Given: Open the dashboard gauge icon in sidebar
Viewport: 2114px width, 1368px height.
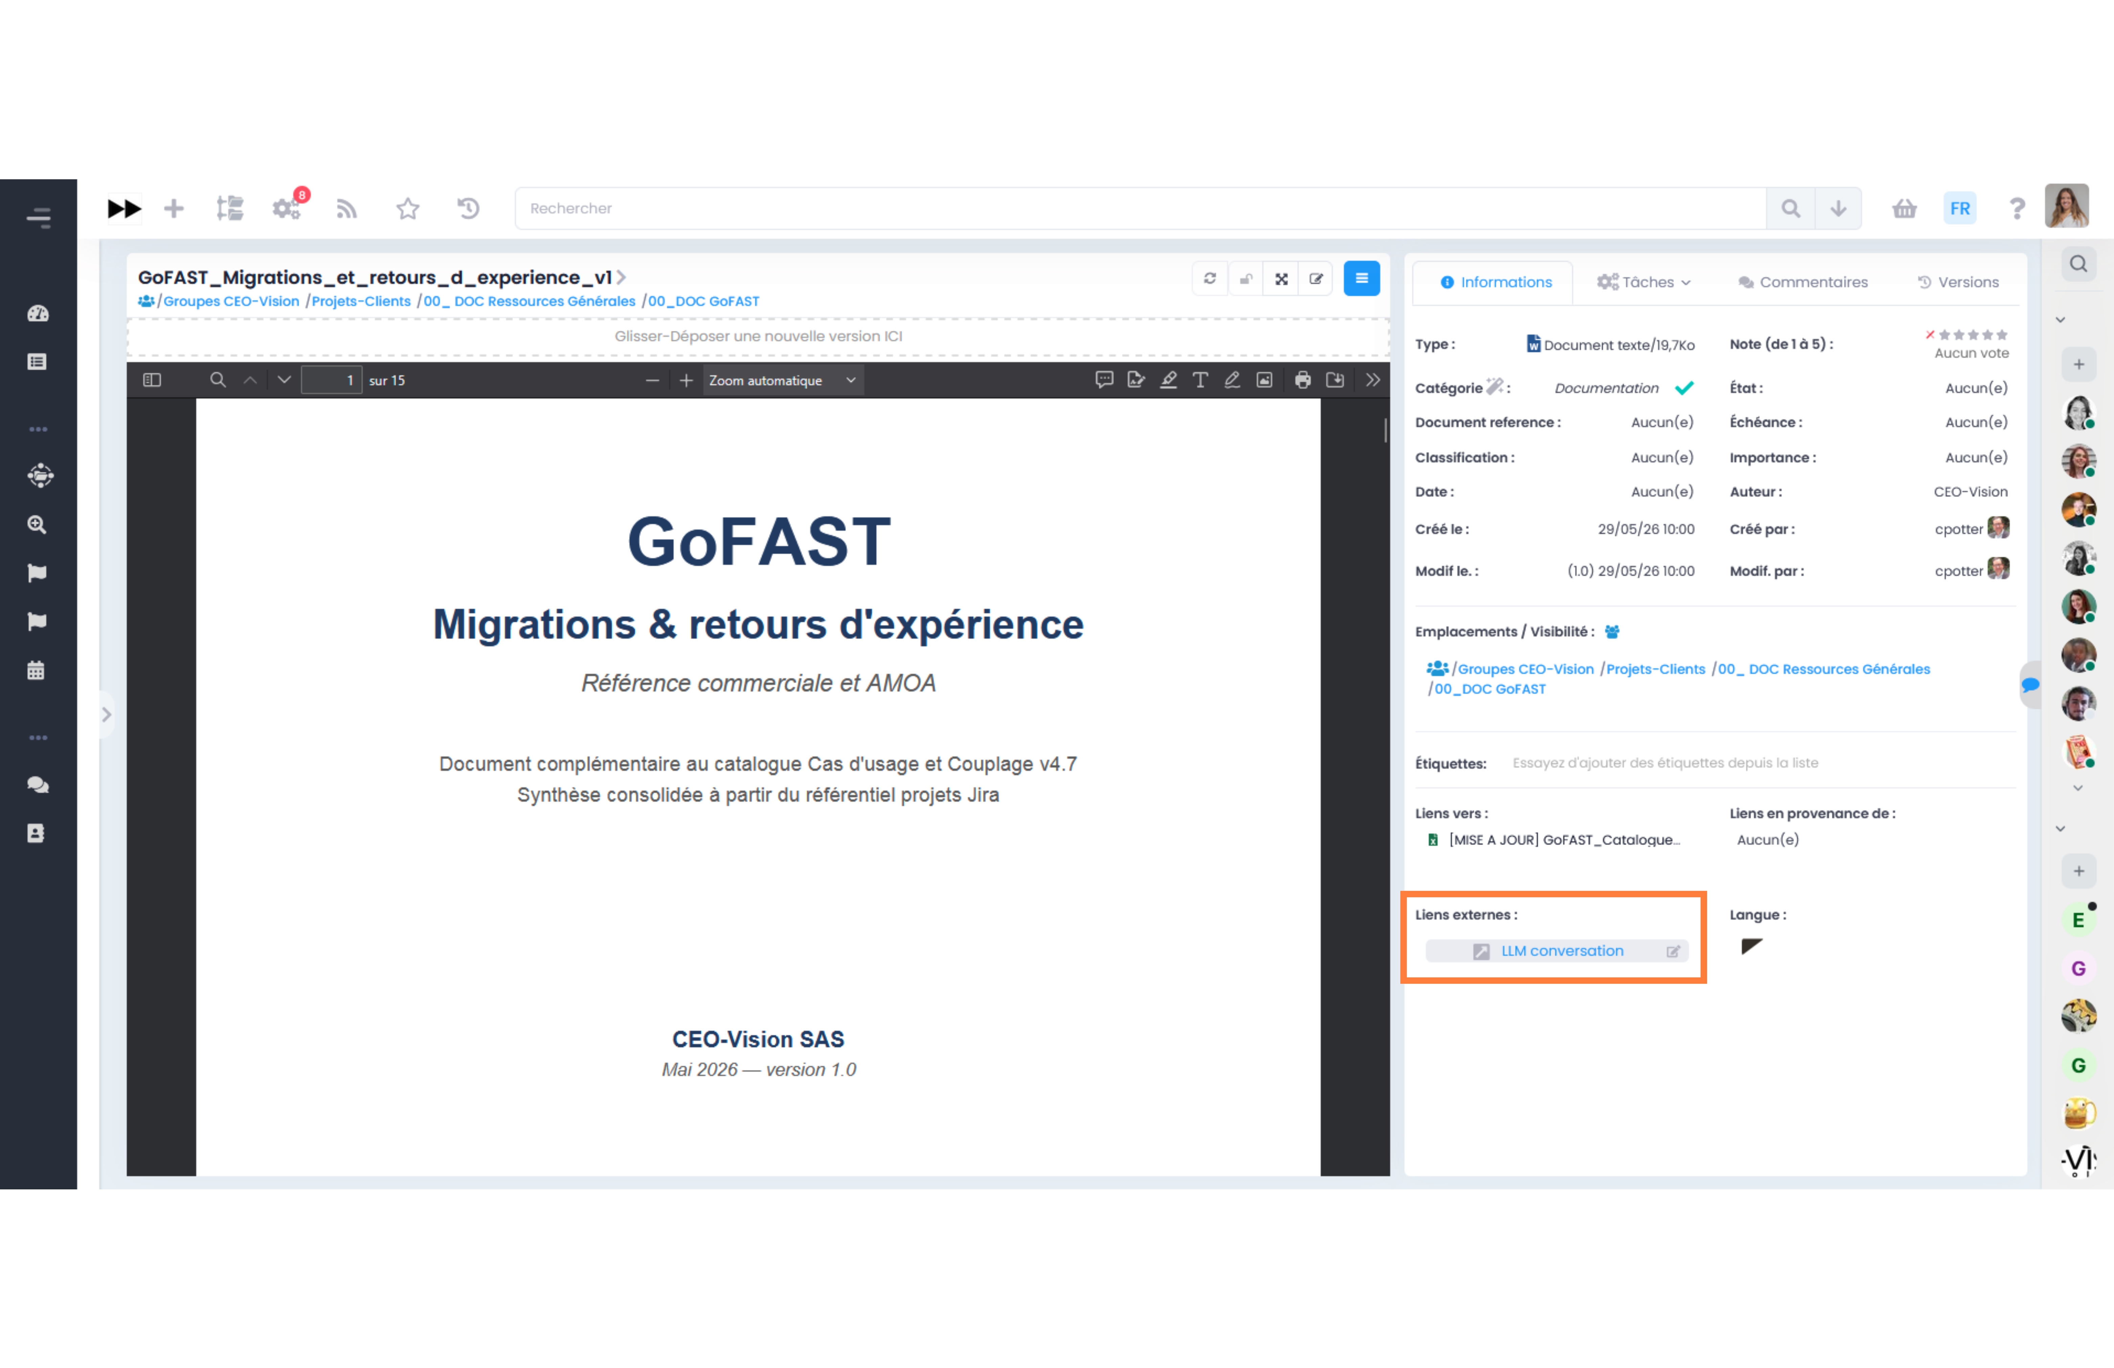Looking at the screenshot, I should click(37, 314).
